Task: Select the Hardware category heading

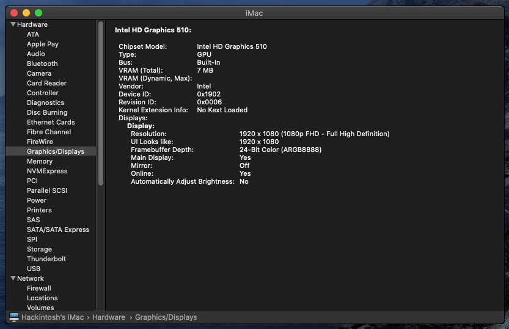Action: [x=32, y=24]
